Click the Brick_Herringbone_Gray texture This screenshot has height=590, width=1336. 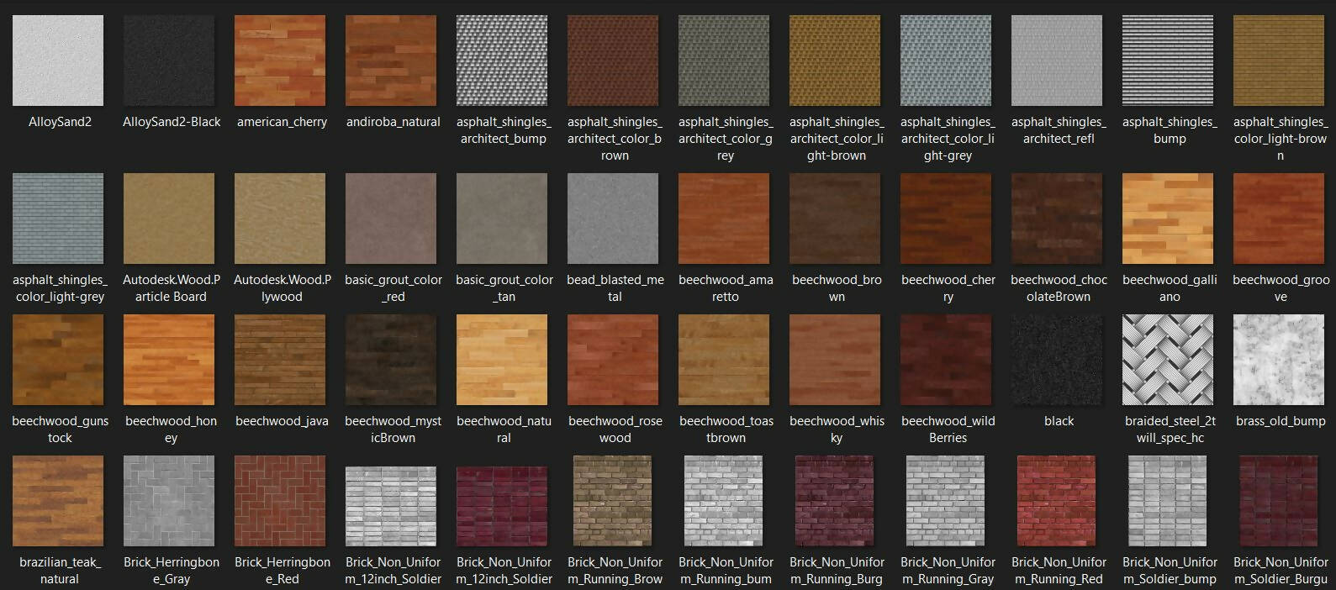coord(169,501)
